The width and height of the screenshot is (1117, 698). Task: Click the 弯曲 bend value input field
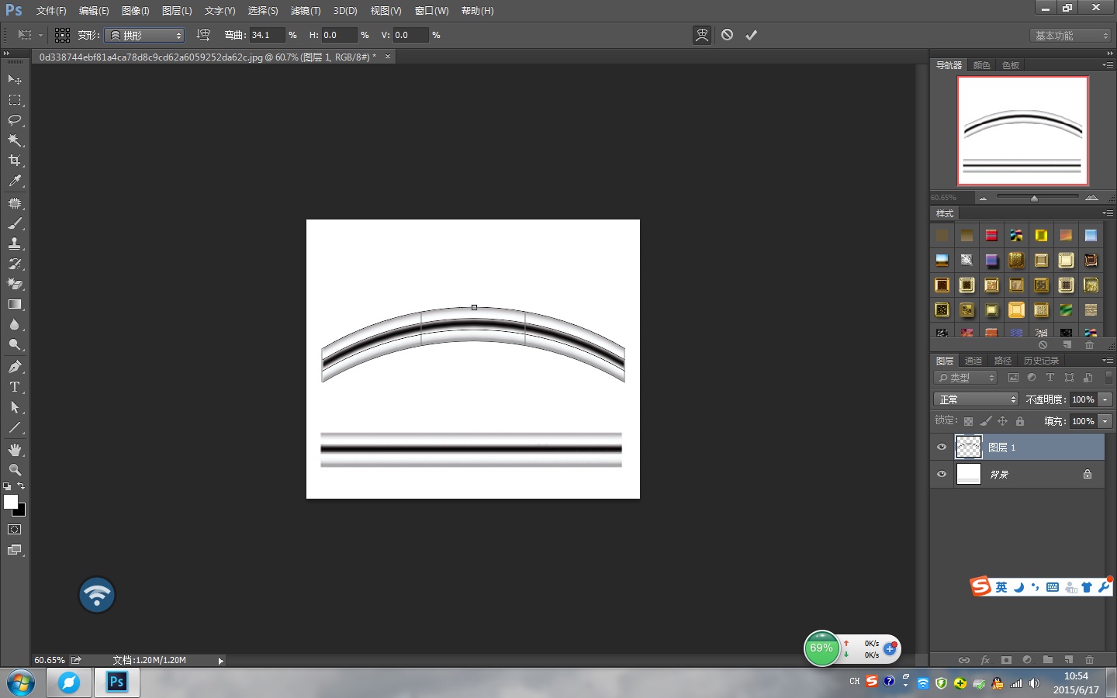266,35
